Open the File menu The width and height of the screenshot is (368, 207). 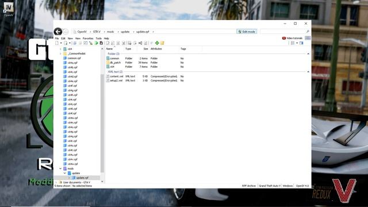tap(57, 39)
